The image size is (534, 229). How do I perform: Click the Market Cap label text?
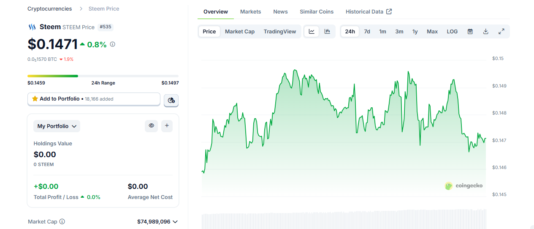(42, 221)
